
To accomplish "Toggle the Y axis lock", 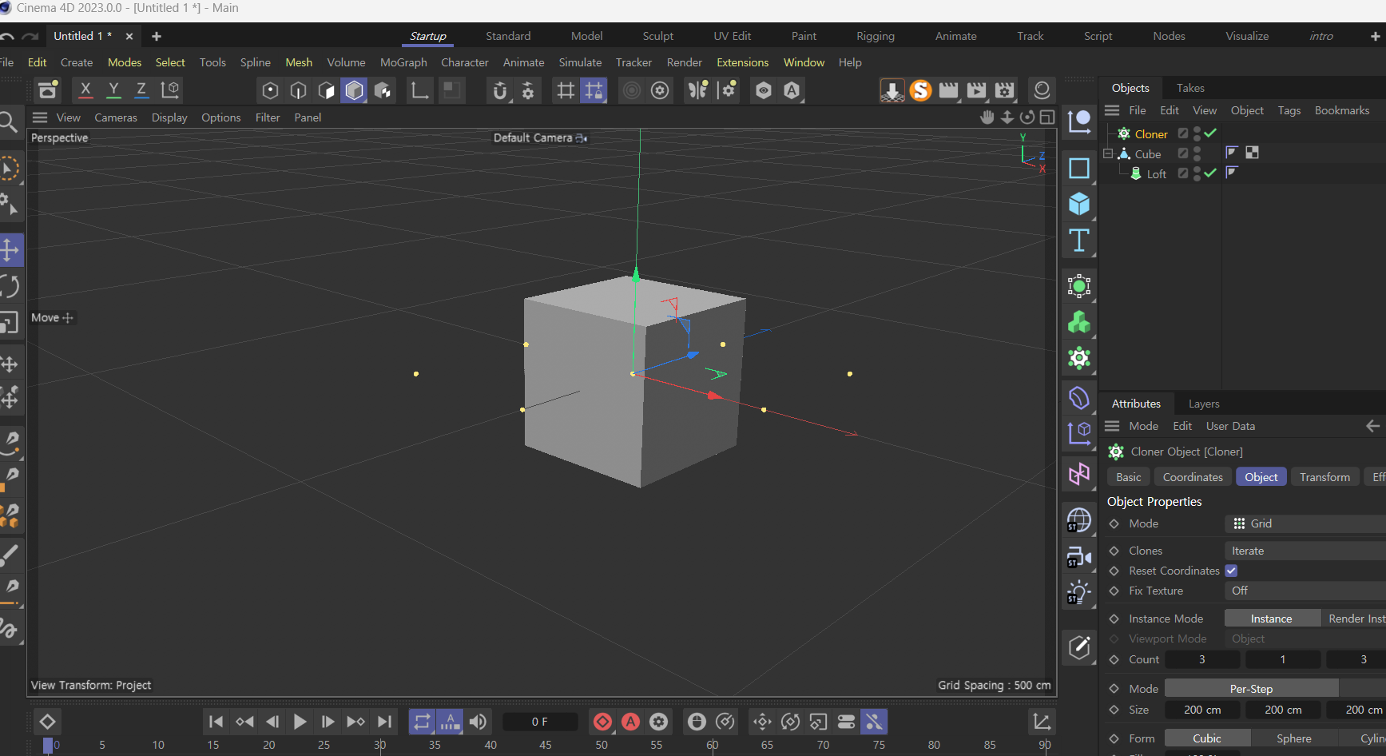I will pos(113,90).
